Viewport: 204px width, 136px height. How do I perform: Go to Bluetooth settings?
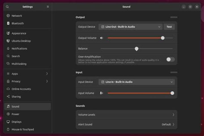(x=27, y=23)
